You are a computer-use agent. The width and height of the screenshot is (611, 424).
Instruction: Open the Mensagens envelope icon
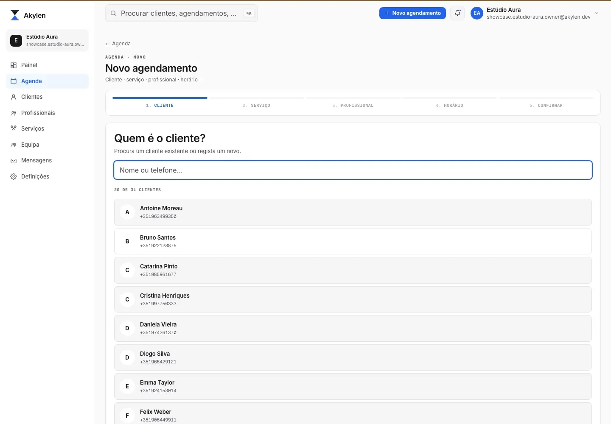click(14, 161)
